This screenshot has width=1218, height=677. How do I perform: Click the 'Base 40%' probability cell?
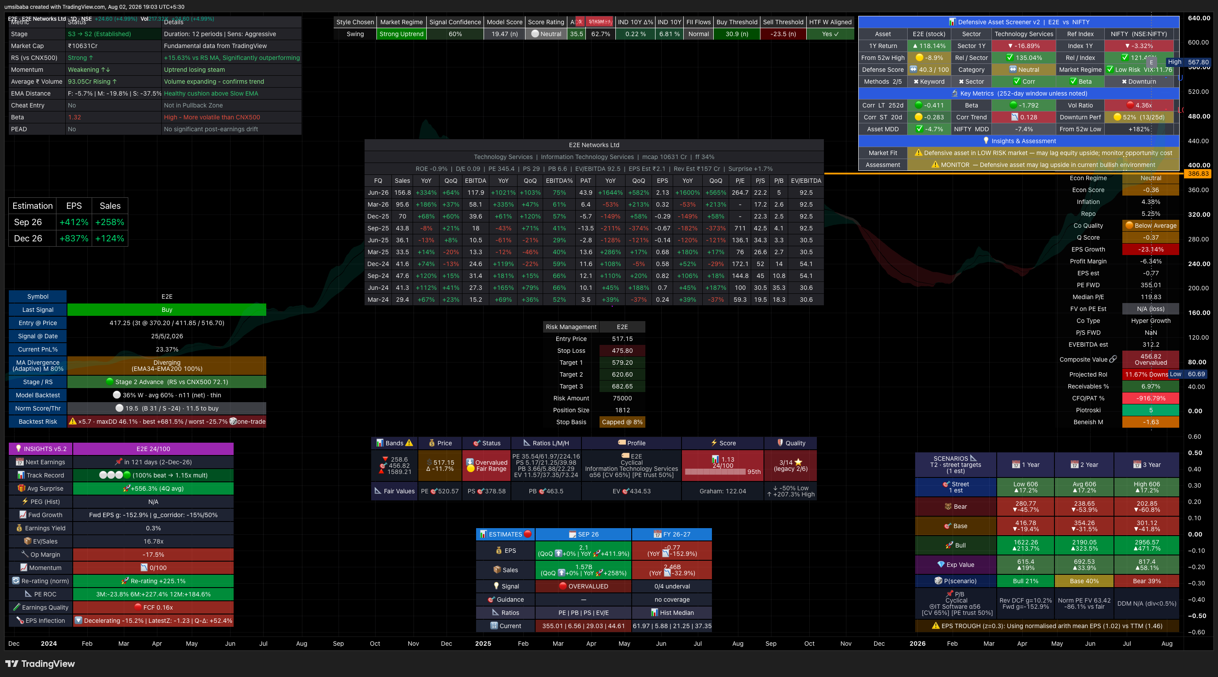(x=1084, y=581)
